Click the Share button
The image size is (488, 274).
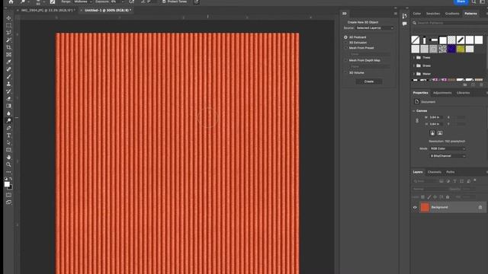coord(461,2)
